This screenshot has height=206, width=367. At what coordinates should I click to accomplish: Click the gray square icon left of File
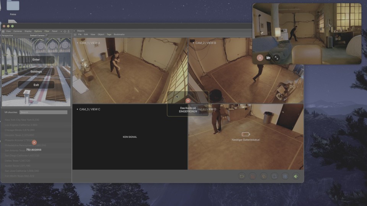click(x=75, y=35)
